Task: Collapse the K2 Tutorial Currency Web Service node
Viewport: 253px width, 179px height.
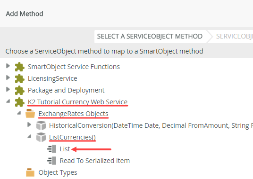Action: 8,101
